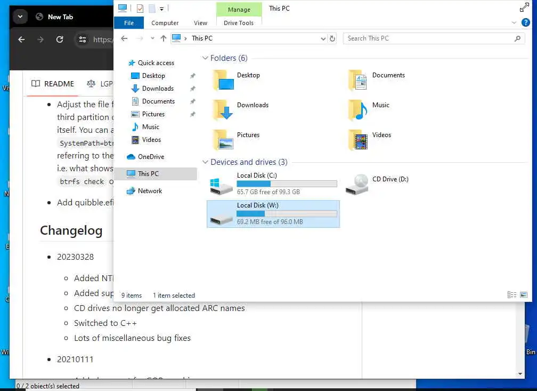The height and width of the screenshot is (391, 537).
Task: Open the View ribbon tab
Action: [x=200, y=23]
